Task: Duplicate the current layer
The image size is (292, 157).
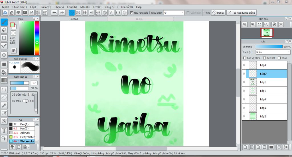Action: 279,147
